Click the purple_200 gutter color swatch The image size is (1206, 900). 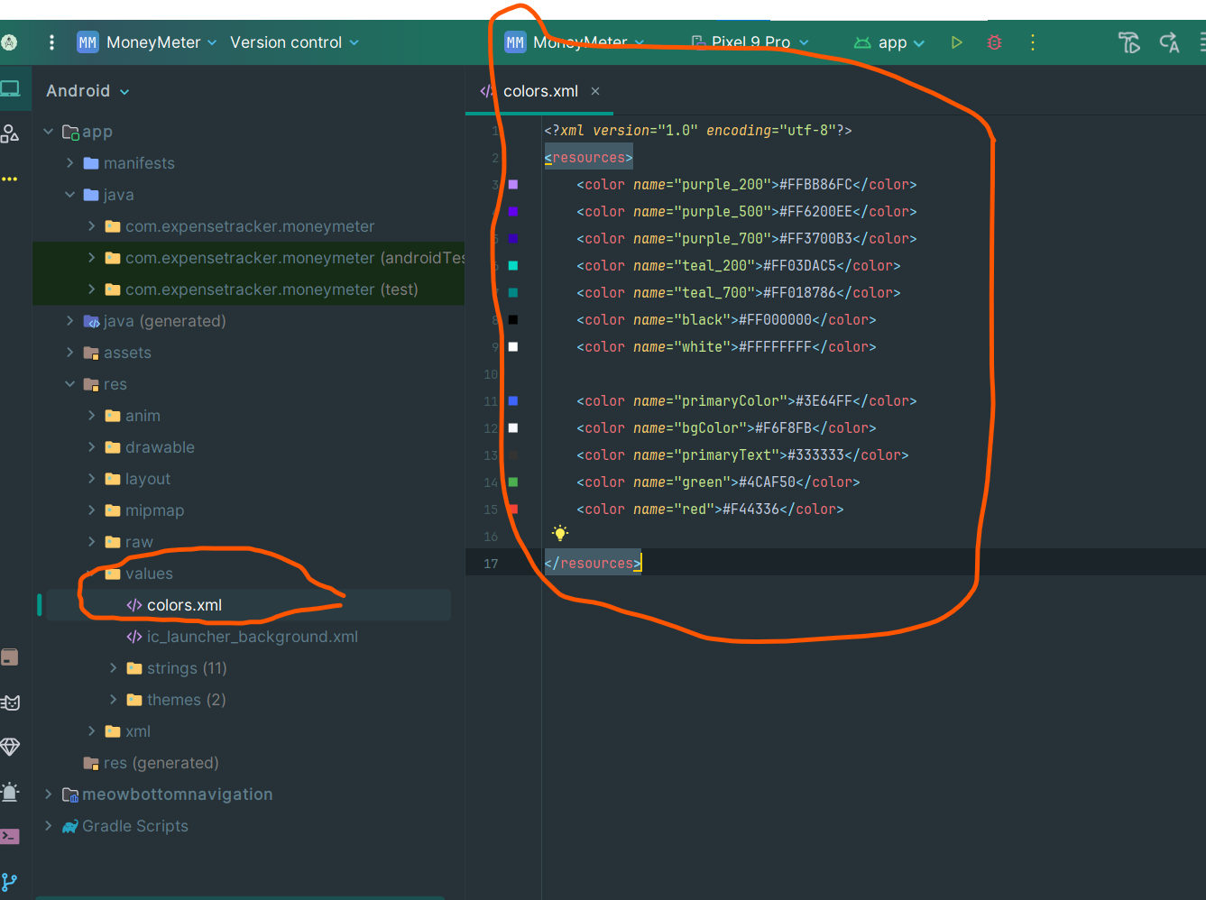click(513, 184)
